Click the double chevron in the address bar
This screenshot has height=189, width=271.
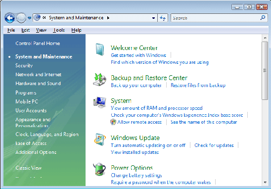(44, 18)
